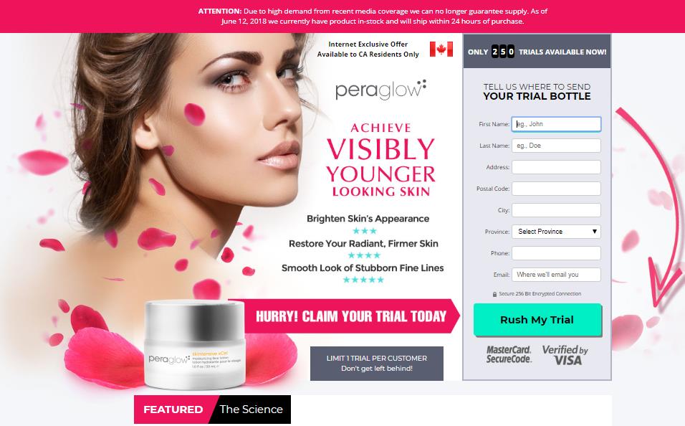This screenshot has height=426, width=685.
Task: Select the Postal Code text box
Action: pos(556,189)
